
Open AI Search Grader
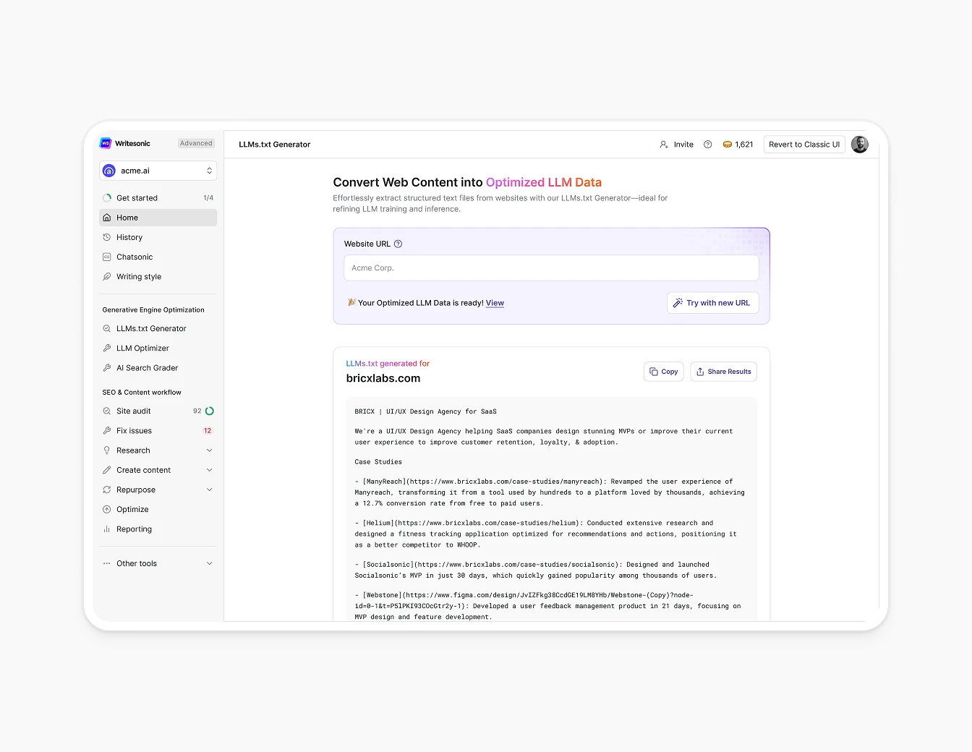click(x=147, y=367)
